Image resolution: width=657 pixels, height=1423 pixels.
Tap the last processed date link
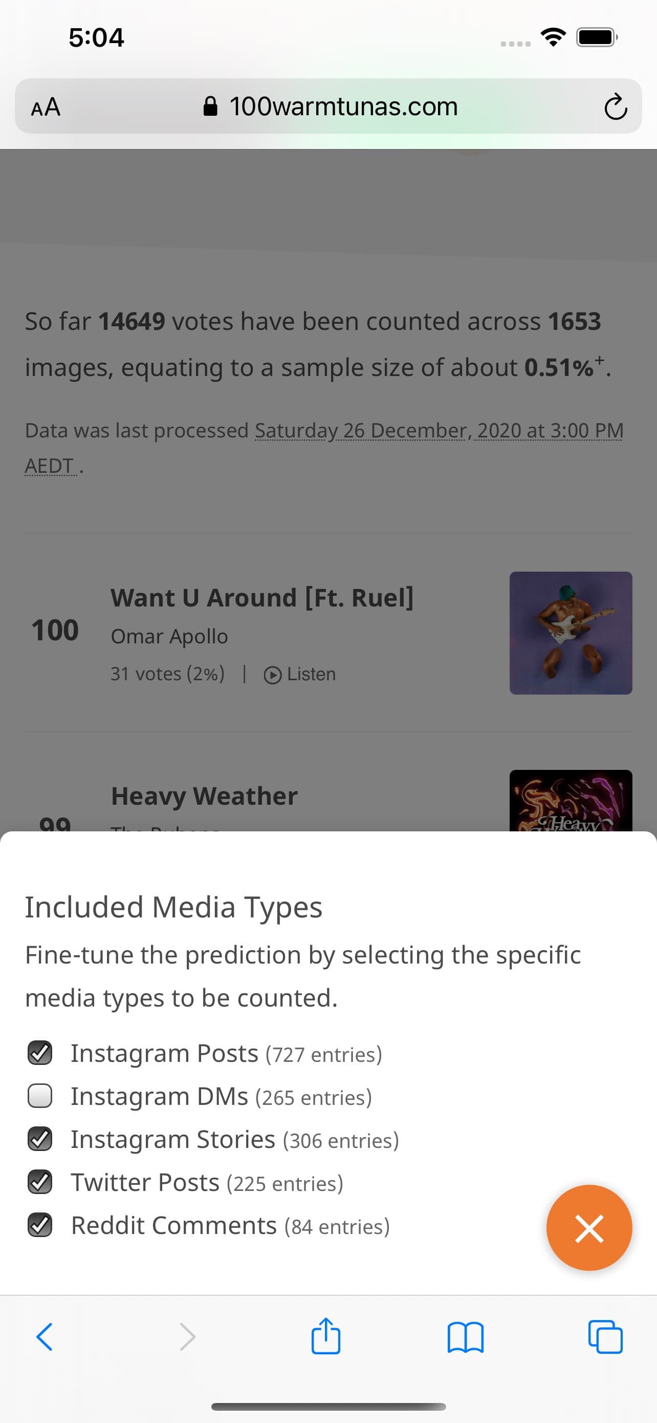pyautogui.click(x=439, y=431)
